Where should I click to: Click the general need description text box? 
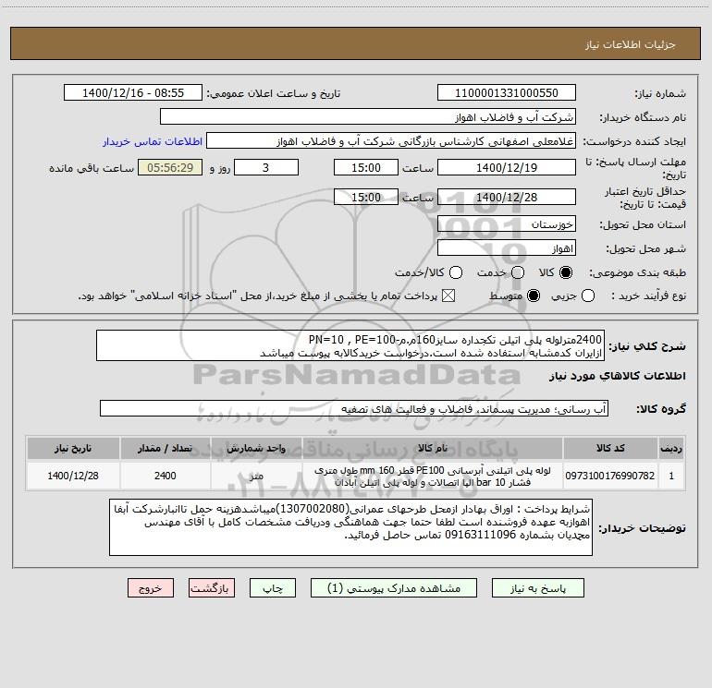tap(350, 345)
